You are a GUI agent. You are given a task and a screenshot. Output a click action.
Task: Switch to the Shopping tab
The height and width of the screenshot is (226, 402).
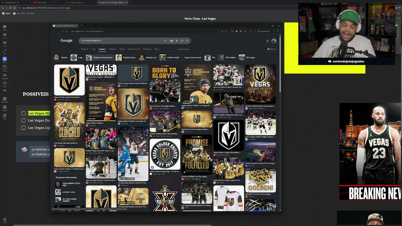[x=147, y=49]
